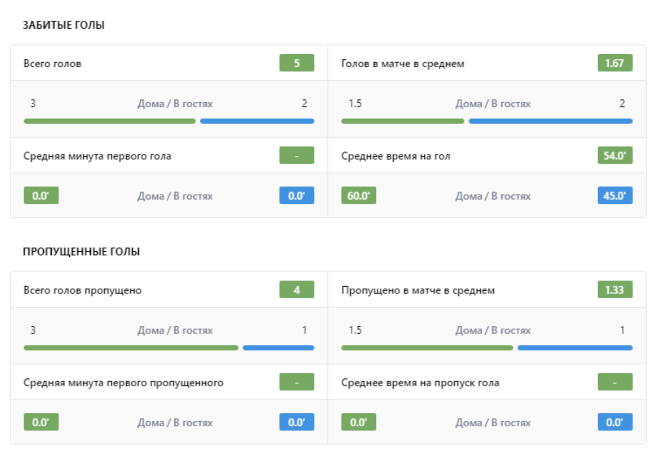Viewport: 658px width, 467px height.
Task: Click the dash badge for Средняя минута первого пропущенного
Action: click(297, 383)
